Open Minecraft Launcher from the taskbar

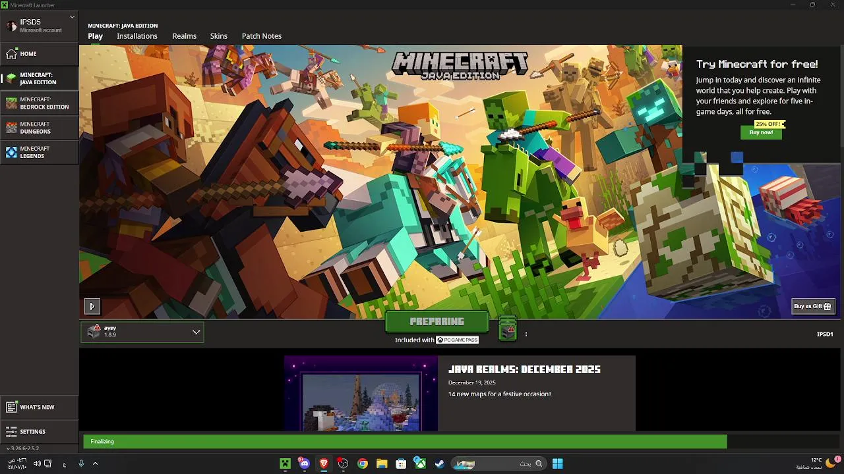tap(285, 463)
